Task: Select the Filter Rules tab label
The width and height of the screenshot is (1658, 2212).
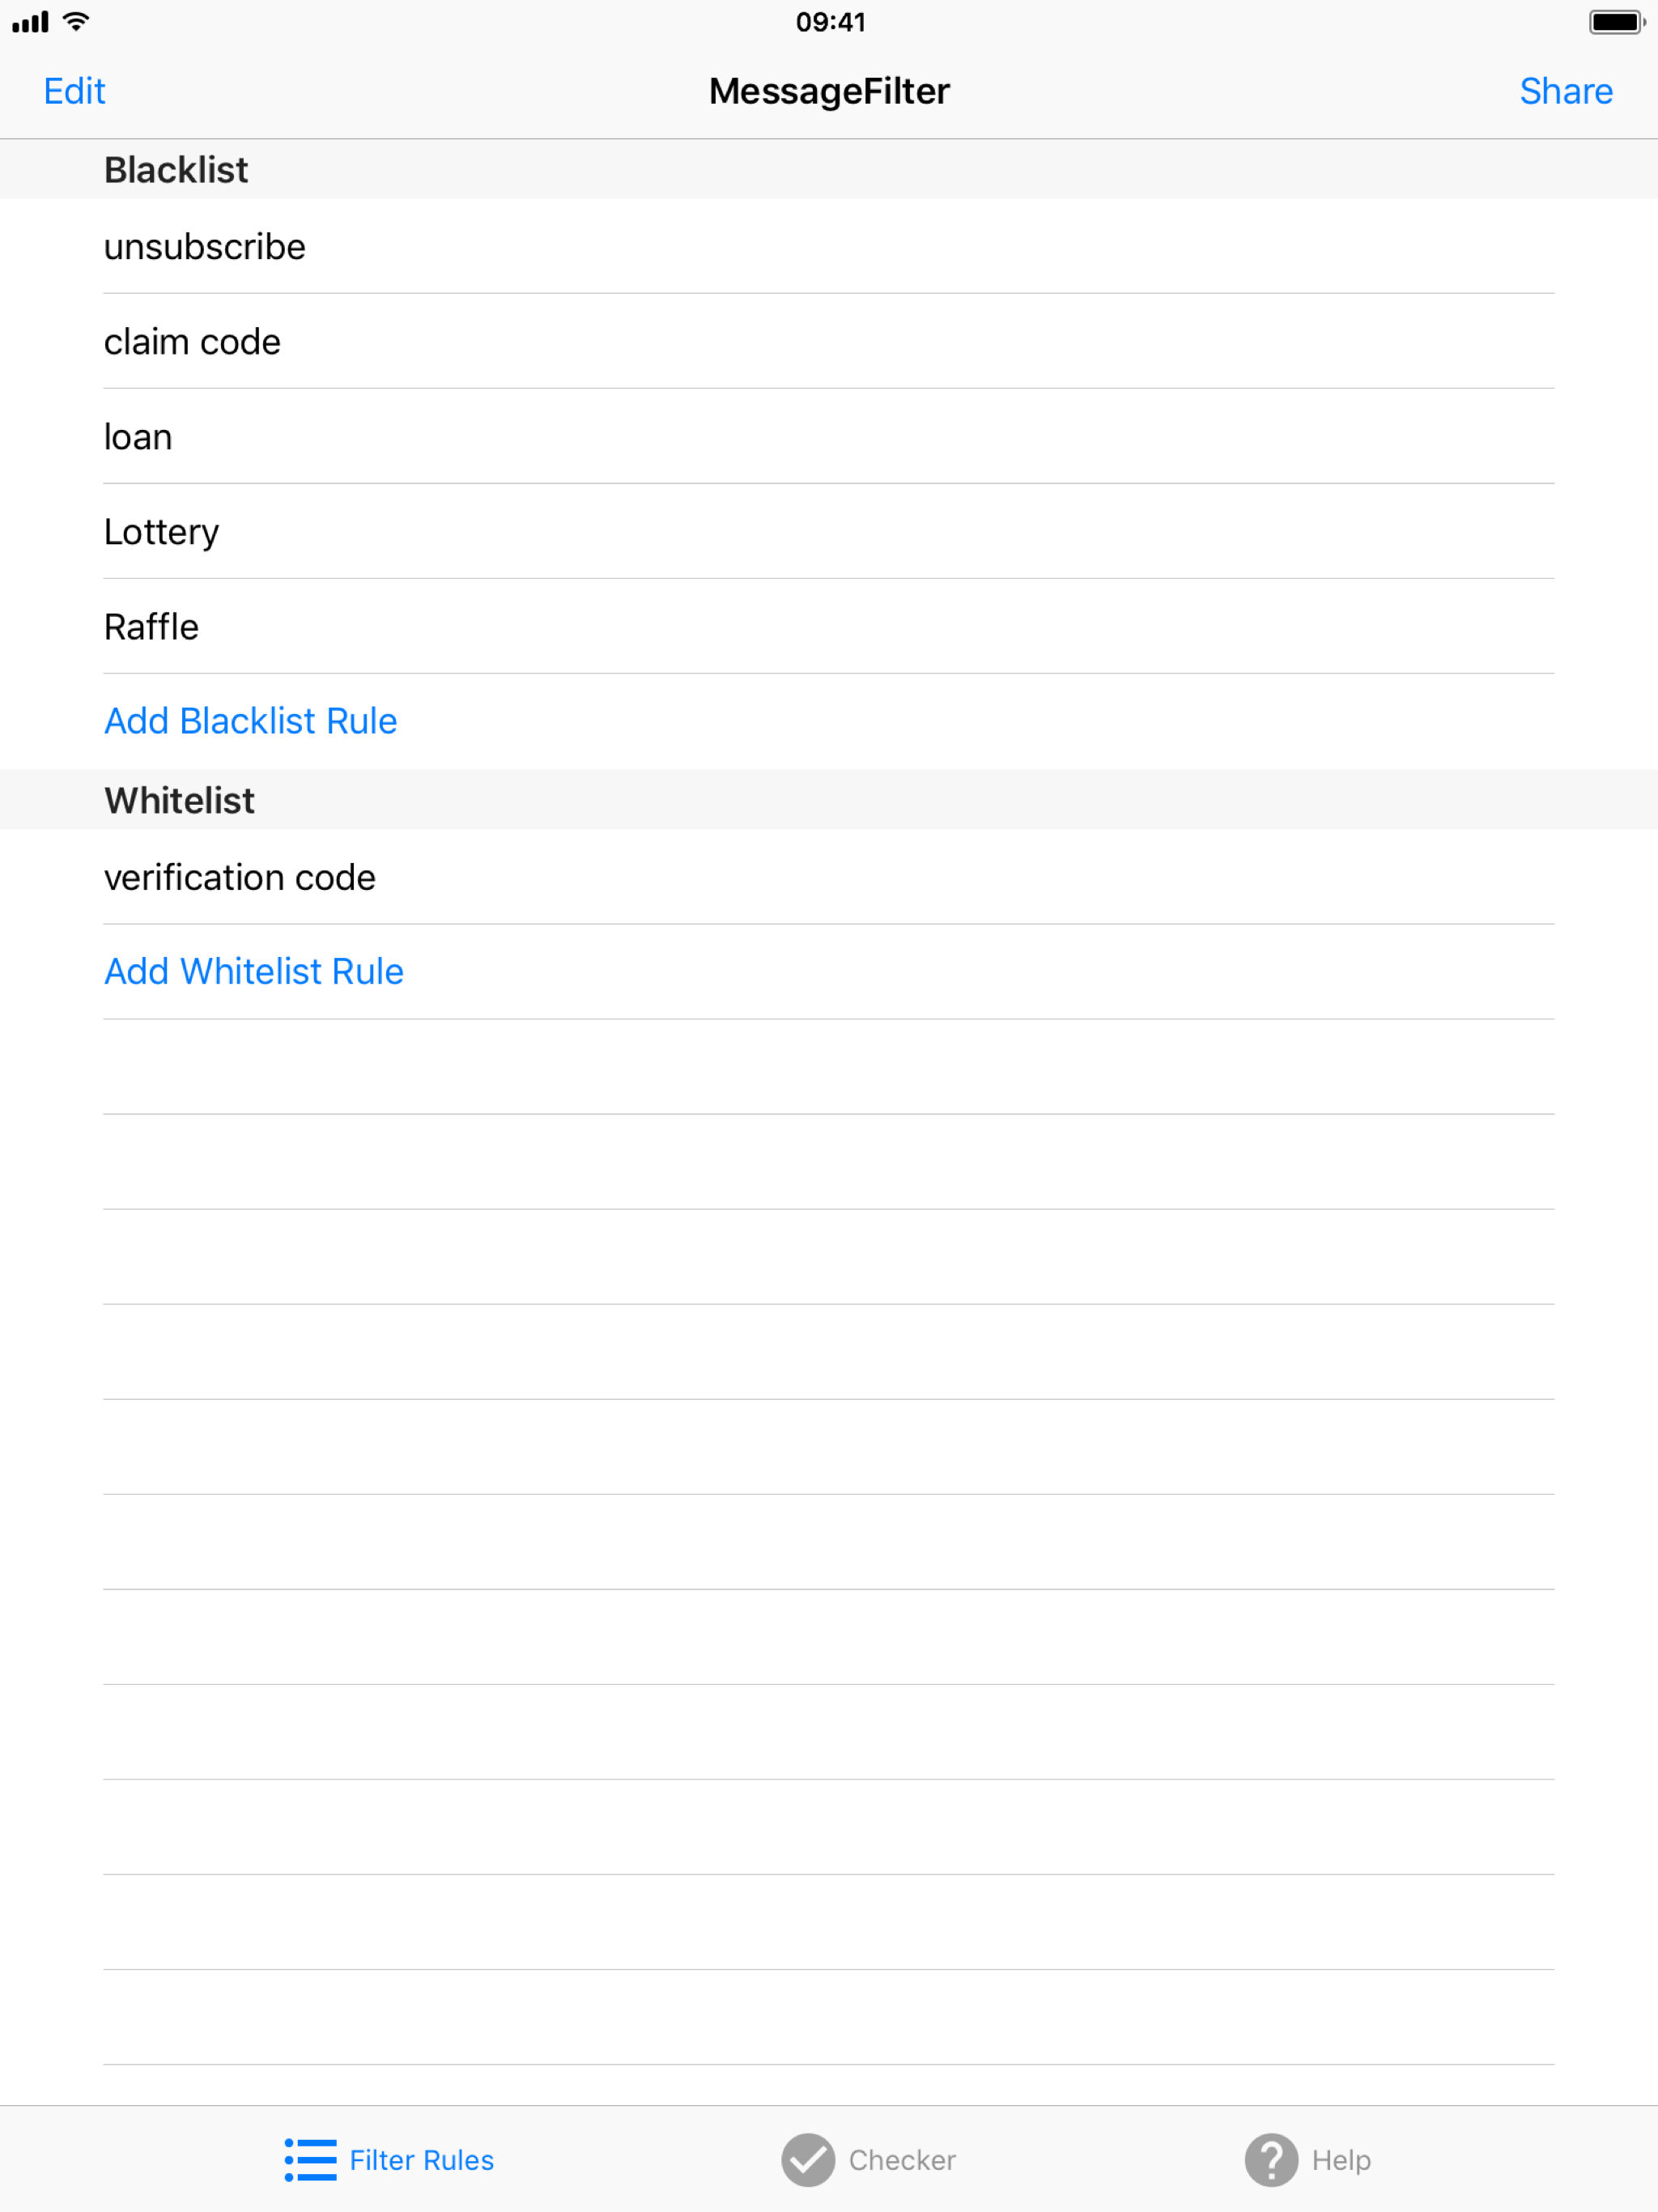Action: [421, 2160]
